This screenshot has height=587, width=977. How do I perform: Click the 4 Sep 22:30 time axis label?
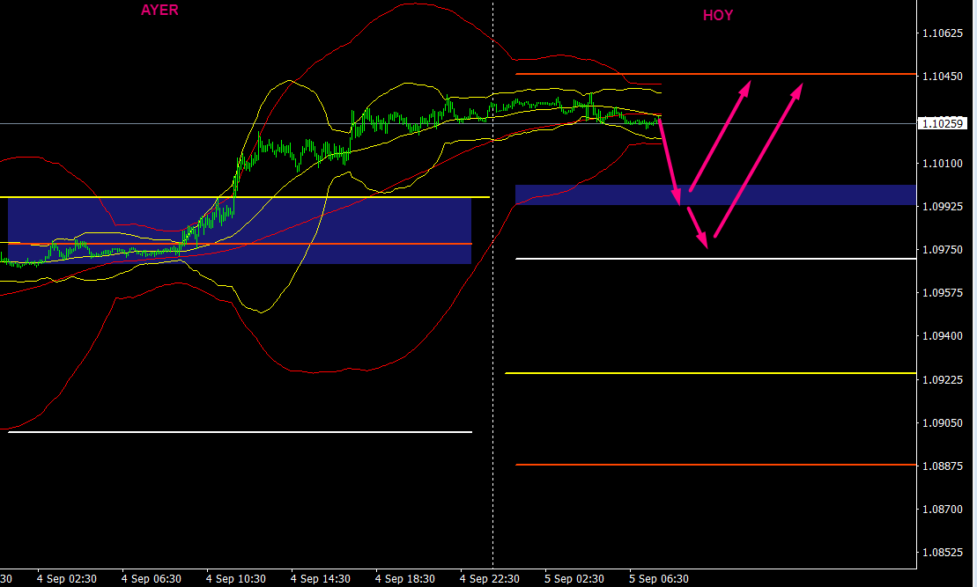coord(489,579)
